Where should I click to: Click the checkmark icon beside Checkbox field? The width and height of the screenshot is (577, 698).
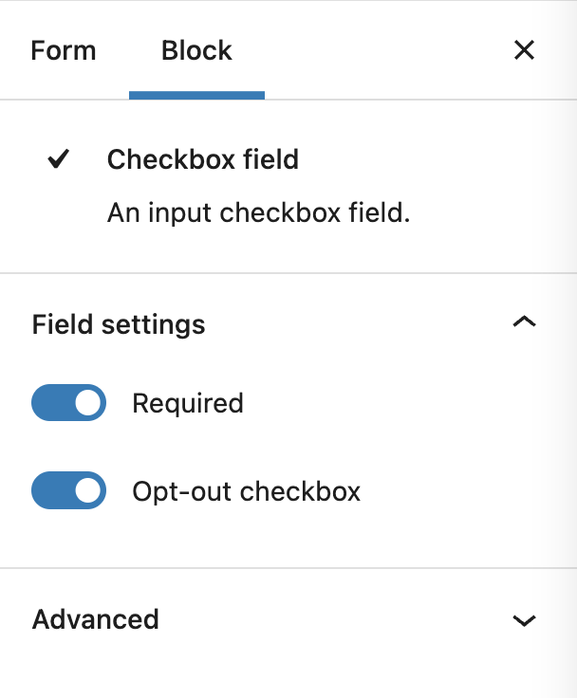(x=59, y=159)
